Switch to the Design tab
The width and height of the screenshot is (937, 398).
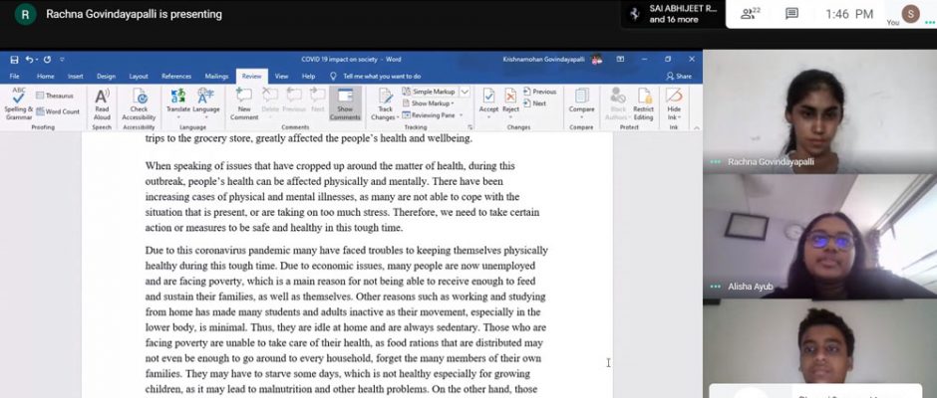coord(106,77)
